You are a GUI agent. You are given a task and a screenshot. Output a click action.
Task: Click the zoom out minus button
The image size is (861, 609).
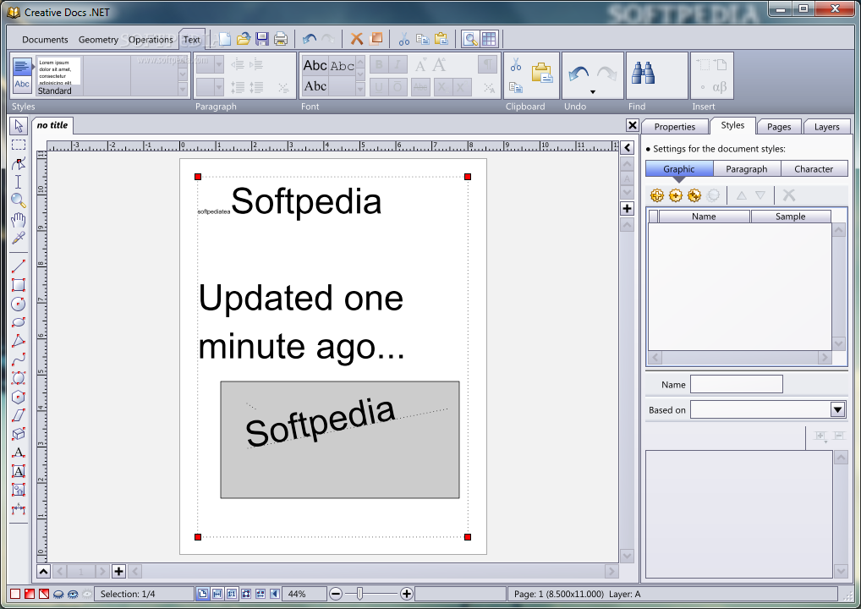click(x=336, y=594)
